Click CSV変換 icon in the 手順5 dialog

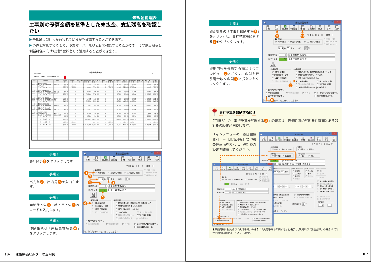pos(285,28)
